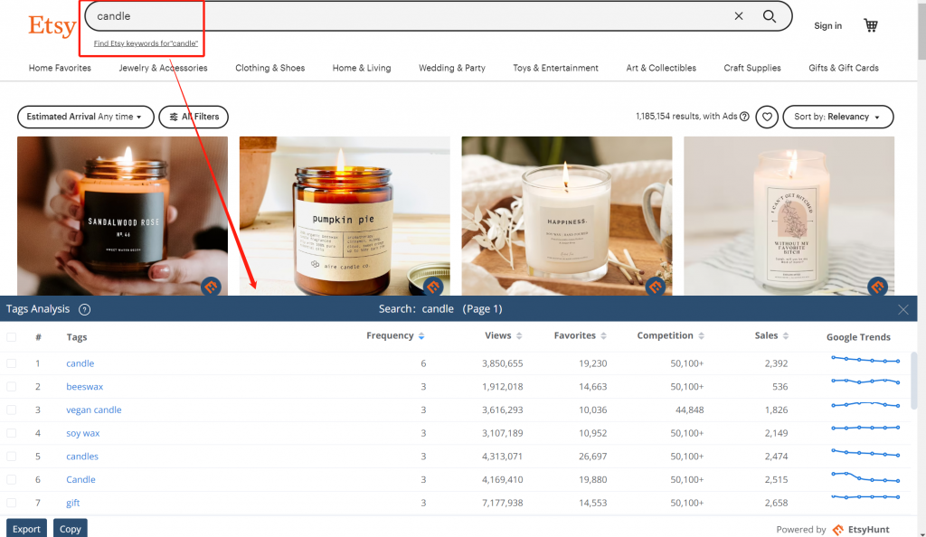
Task: Clear the search box with X icon
Action: click(x=739, y=16)
